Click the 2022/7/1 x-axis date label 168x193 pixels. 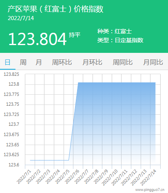click(x=24, y=177)
